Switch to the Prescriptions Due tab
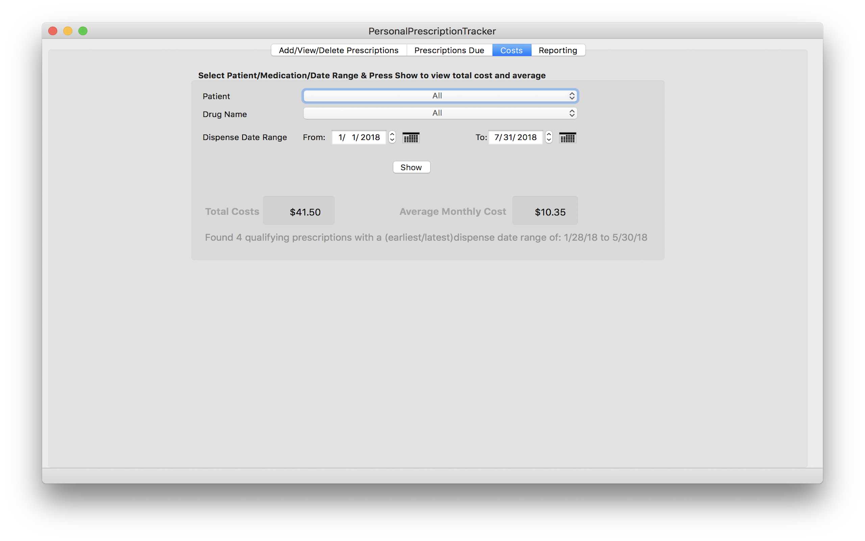This screenshot has width=865, height=541. 449,50
